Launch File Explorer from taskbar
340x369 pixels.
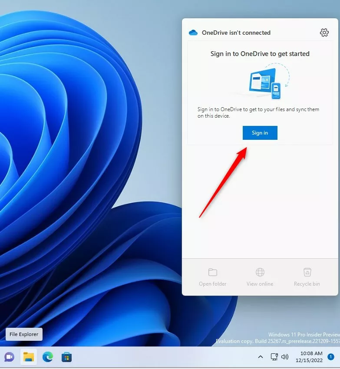[29, 357]
